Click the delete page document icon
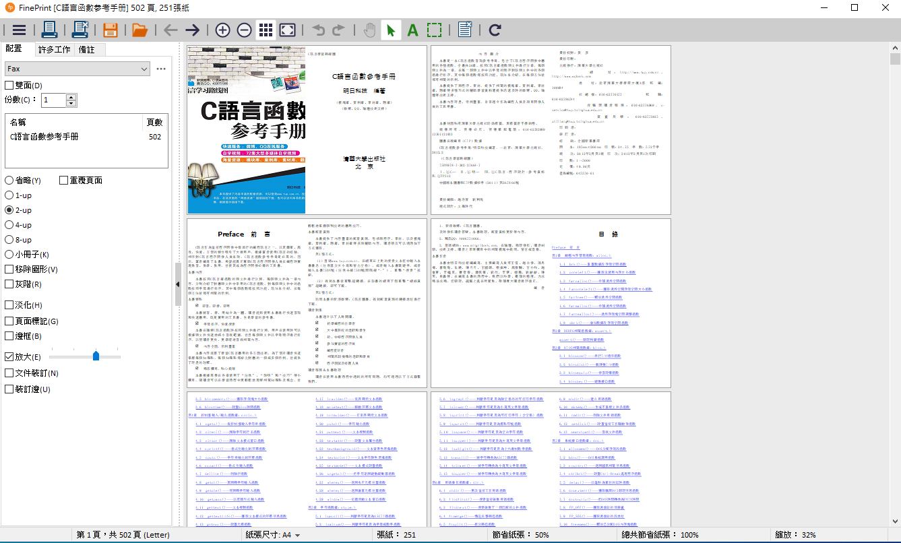This screenshot has height=543, width=901. point(465,30)
